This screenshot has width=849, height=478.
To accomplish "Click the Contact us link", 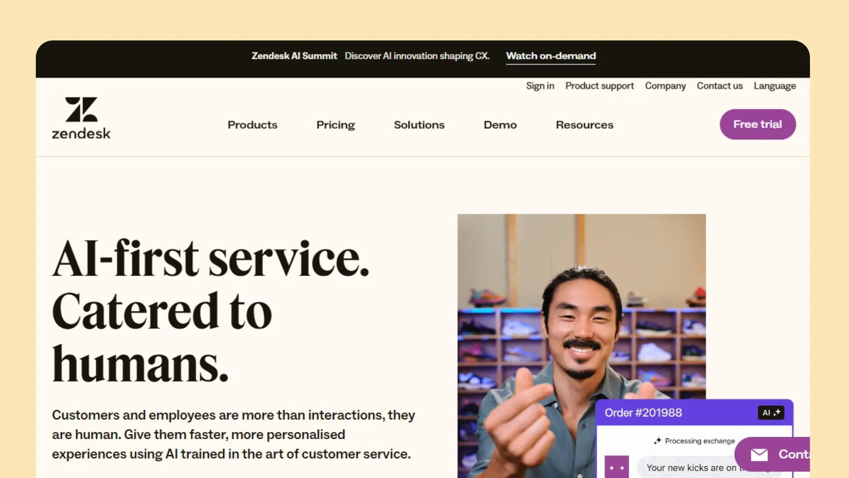I will point(719,86).
